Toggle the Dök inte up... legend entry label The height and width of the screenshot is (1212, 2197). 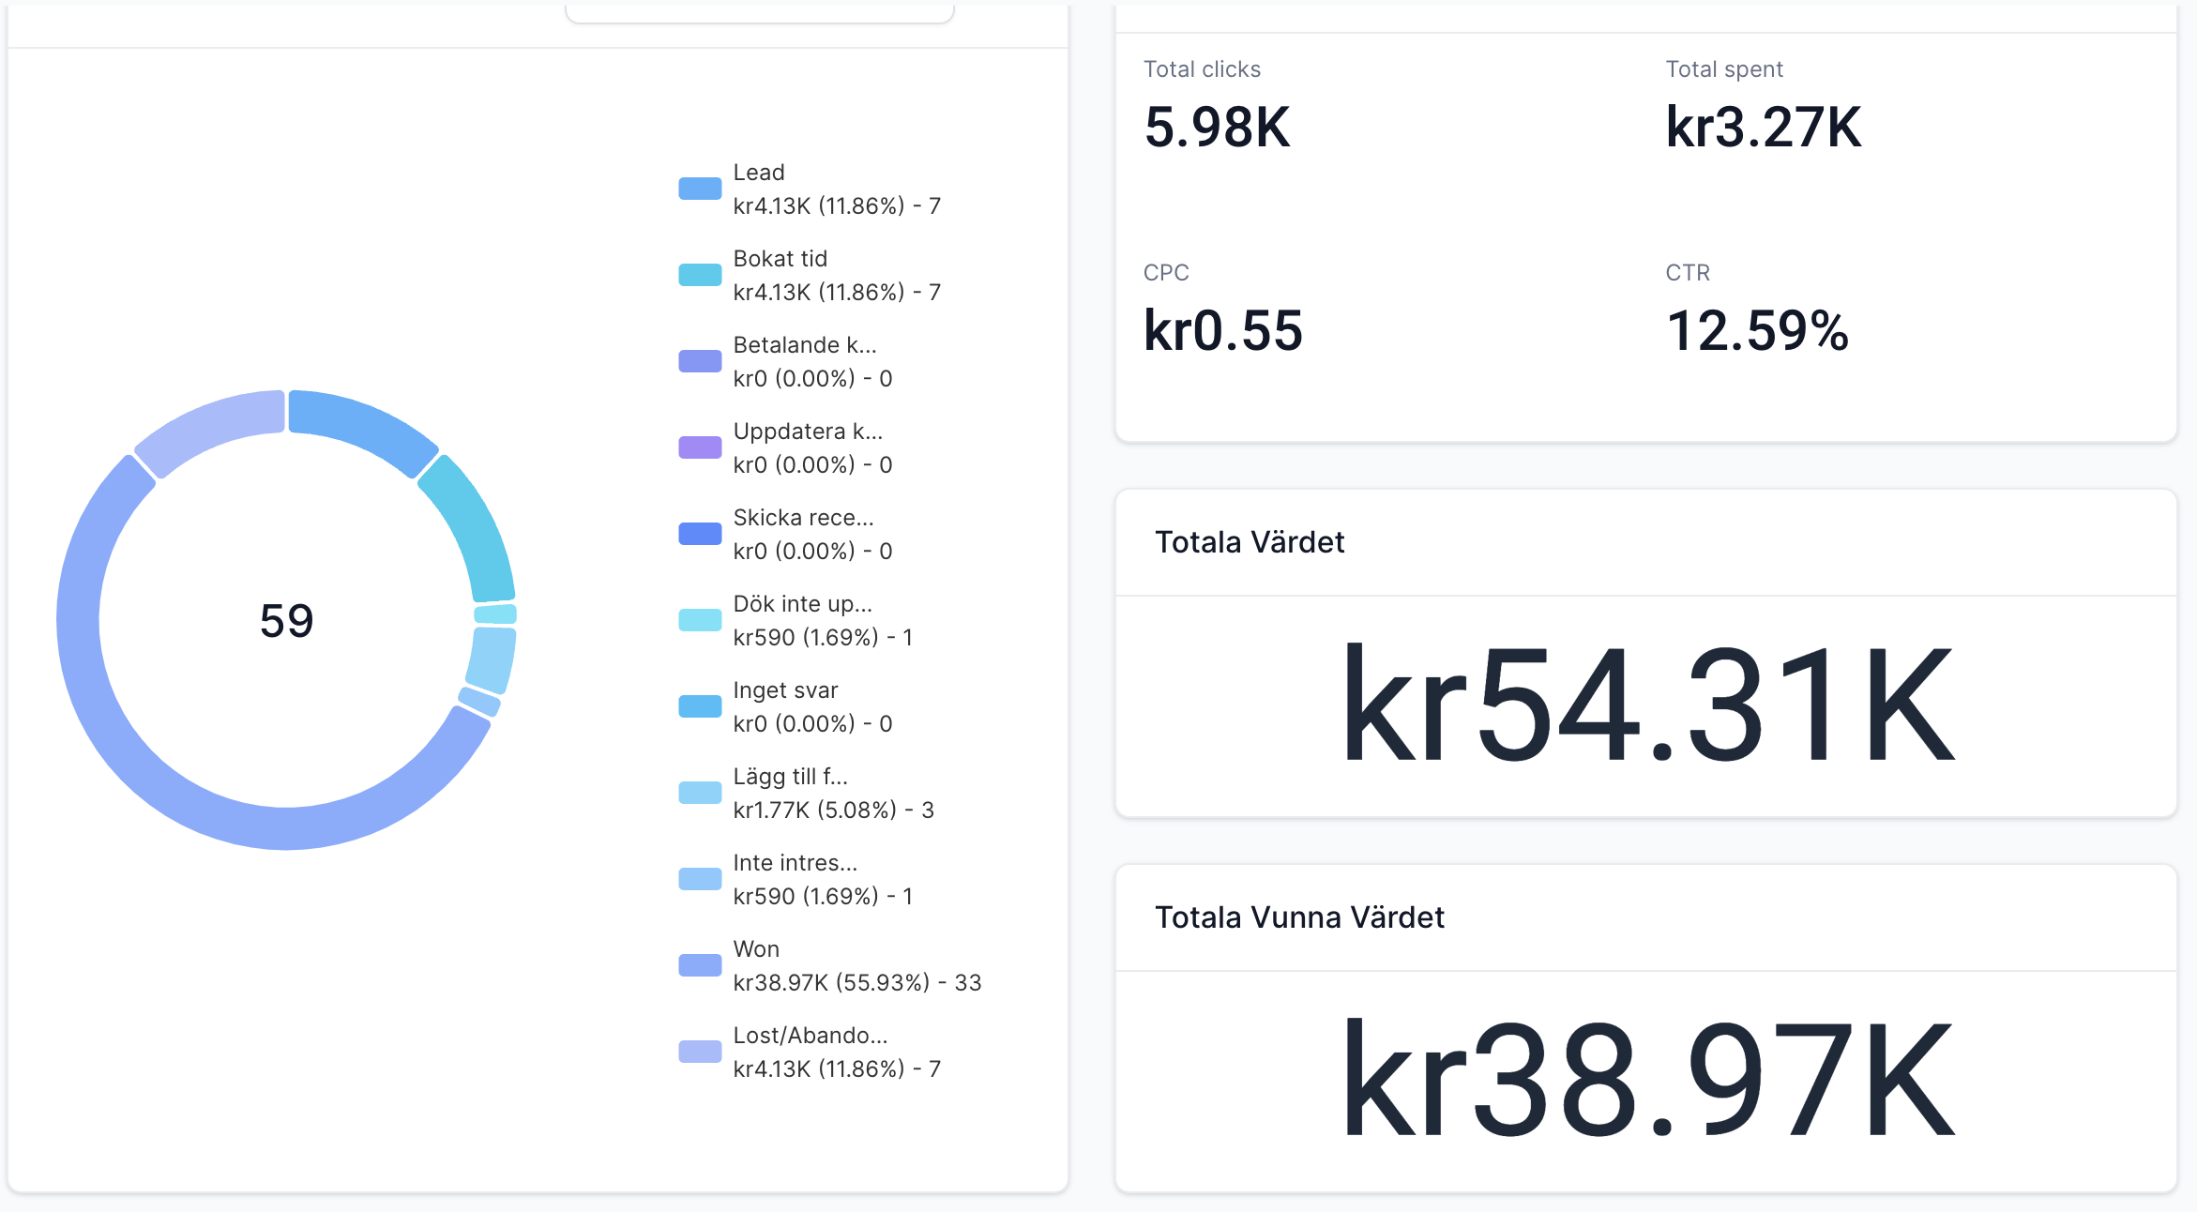pos(802,604)
